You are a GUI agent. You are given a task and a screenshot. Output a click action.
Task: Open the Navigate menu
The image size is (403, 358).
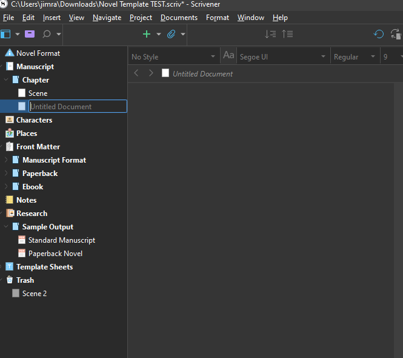[x=107, y=18]
